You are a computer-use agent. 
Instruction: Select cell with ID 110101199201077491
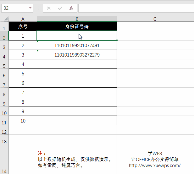[77, 46]
